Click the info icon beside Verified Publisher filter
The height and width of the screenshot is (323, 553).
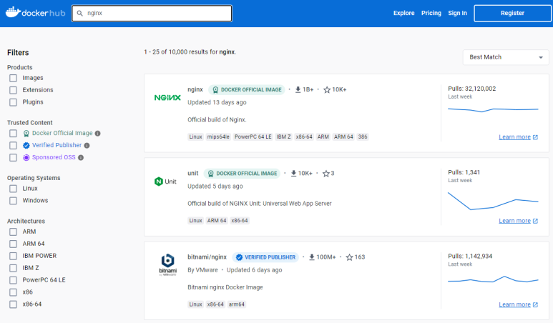click(87, 146)
